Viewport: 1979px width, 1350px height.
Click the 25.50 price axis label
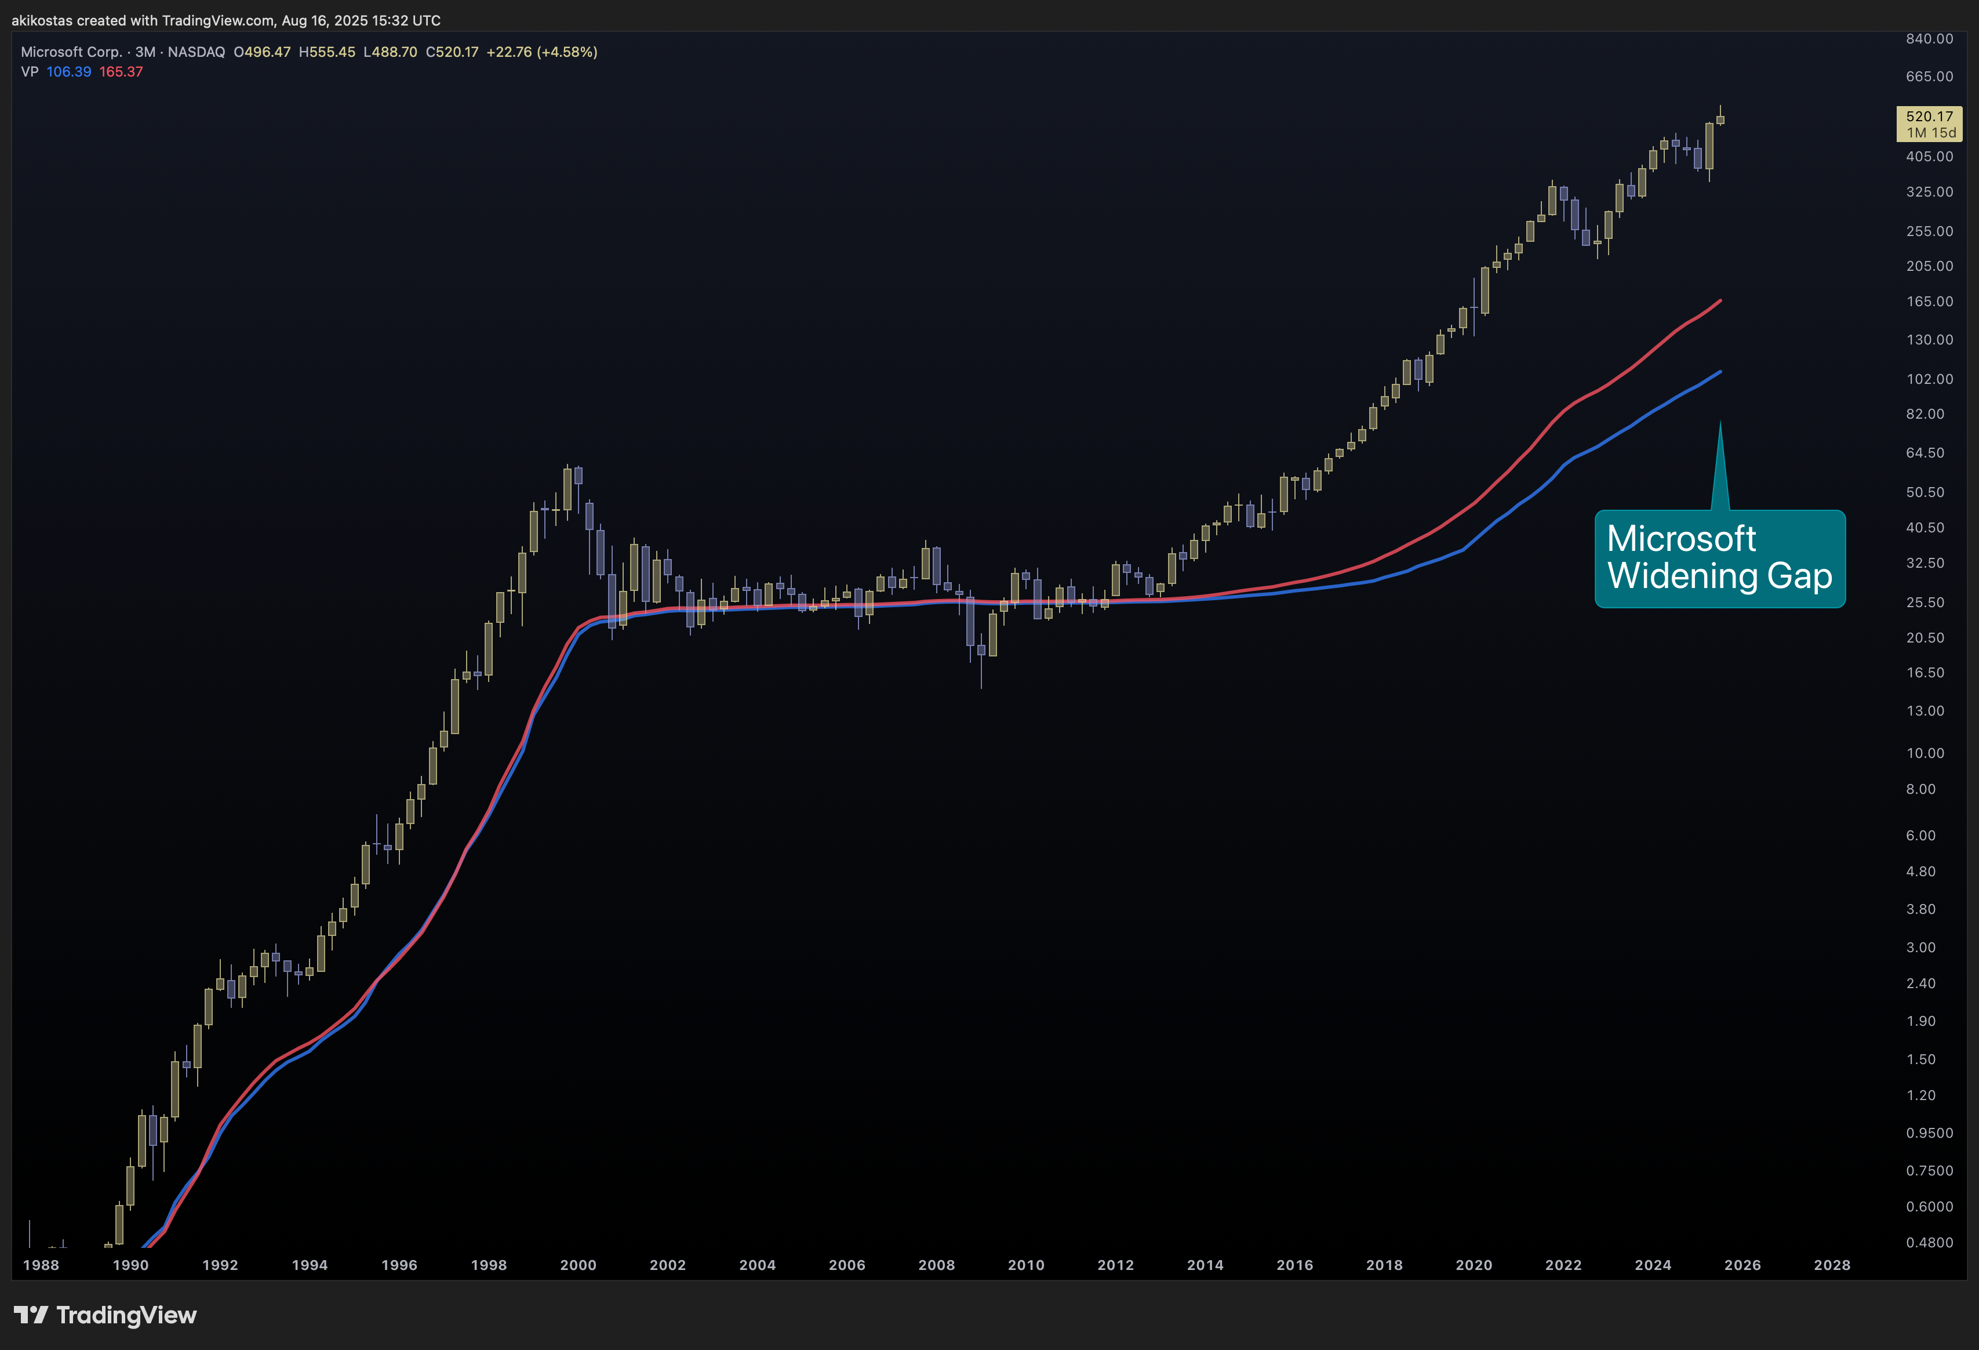coord(1925,602)
